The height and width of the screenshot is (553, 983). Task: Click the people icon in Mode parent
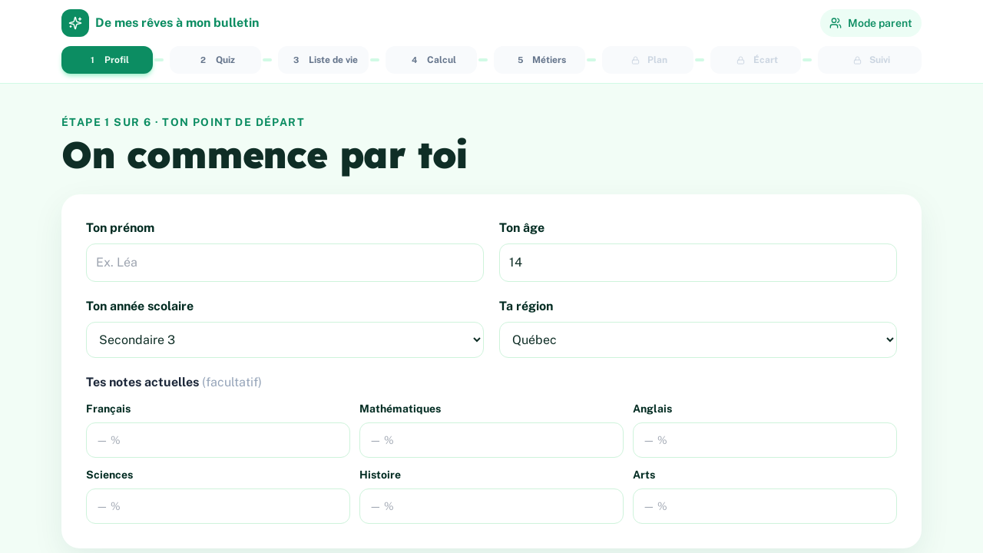pos(836,23)
